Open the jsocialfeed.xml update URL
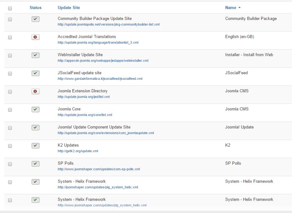 [100, 79]
